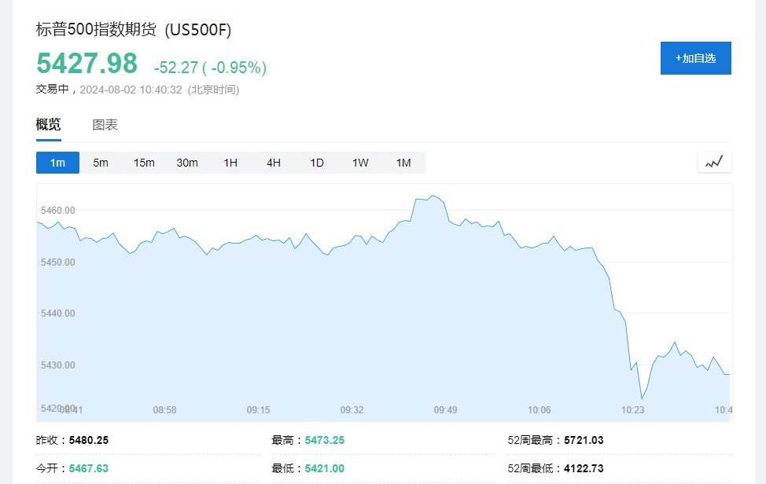The image size is (766, 484).
Task: Click the 标普500指数期货 (US500F) title
Action: coord(134,30)
